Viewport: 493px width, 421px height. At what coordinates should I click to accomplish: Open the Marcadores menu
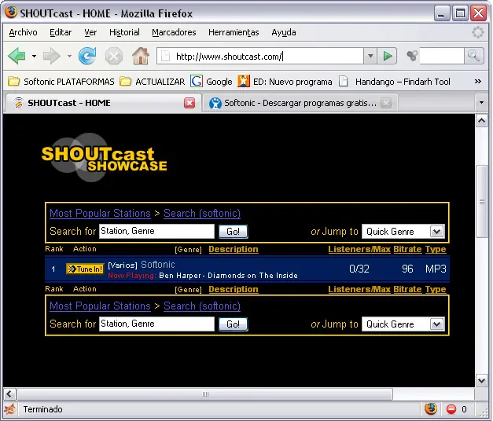click(x=174, y=32)
